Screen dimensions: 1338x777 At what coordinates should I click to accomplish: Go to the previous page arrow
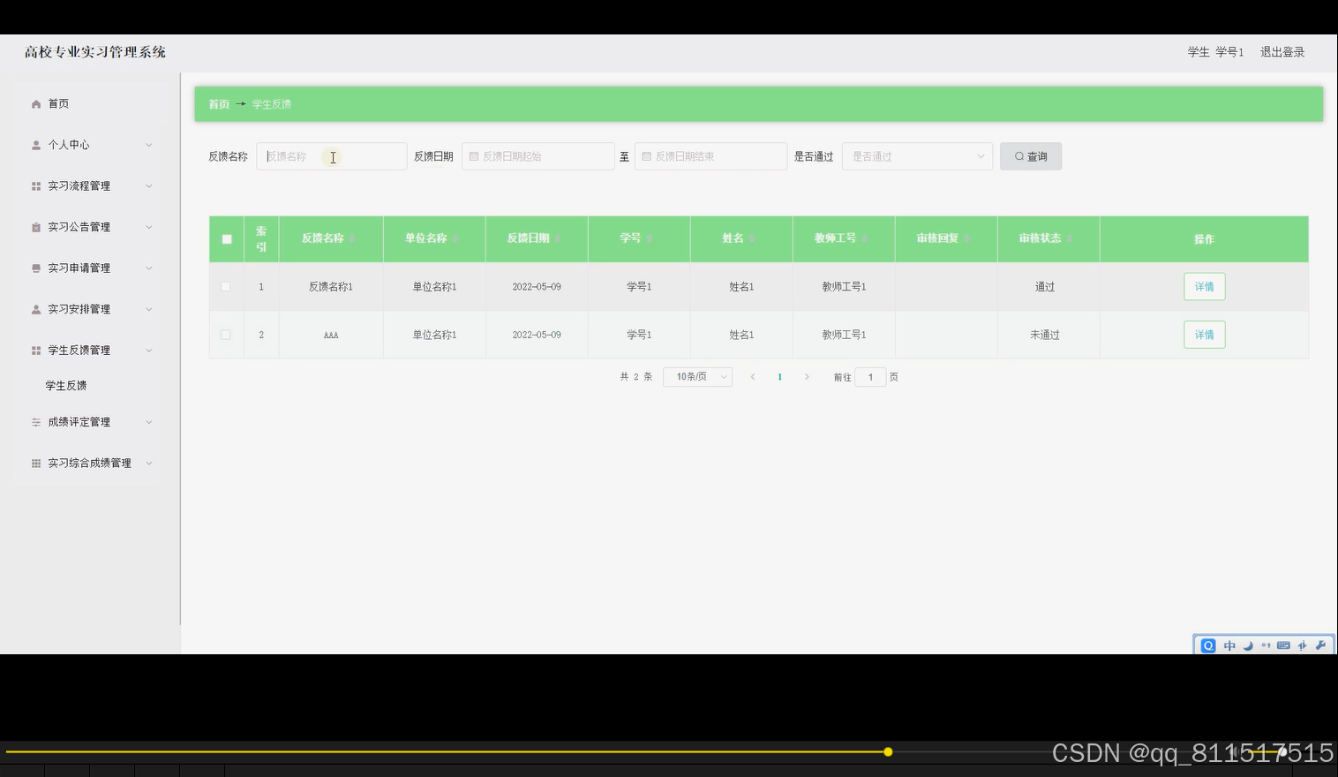[753, 377]
